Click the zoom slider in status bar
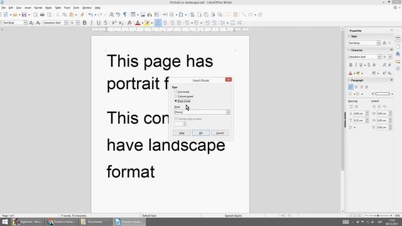Screen dimensions: 402x226 378,216
